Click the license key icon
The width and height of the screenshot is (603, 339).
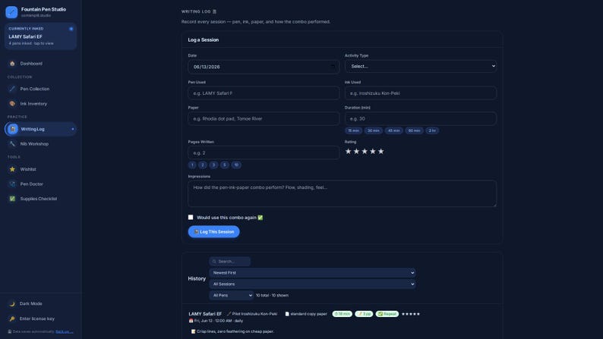pyautogui.click(x=12, y=319)
